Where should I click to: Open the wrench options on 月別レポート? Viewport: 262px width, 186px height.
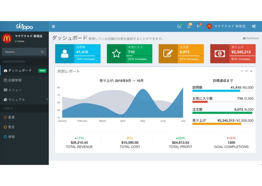coord(246,71)
